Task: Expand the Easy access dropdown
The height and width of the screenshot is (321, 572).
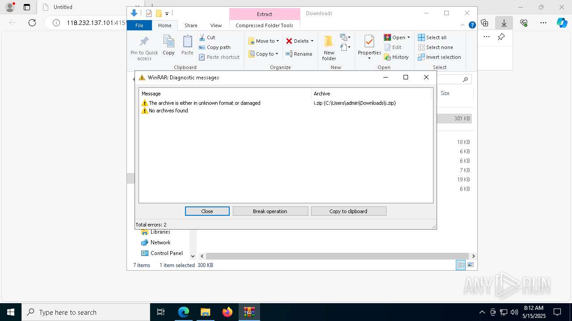Action: pos(345,47)
